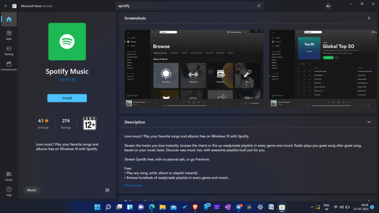The height and width of the screenshot is (213, 379).
Task: Expand the Screenshots section chevron
Action: (x=369, y=18)
